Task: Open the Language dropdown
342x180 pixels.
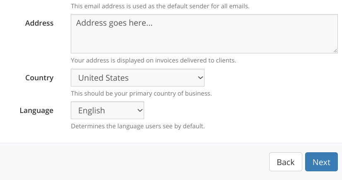Action: tap(107, 110)
